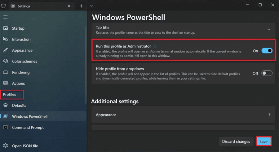The width and height of the screenshot is (279, 152).
Task: Click the Hide profile from dropdown label
Action: pos(120,69)
